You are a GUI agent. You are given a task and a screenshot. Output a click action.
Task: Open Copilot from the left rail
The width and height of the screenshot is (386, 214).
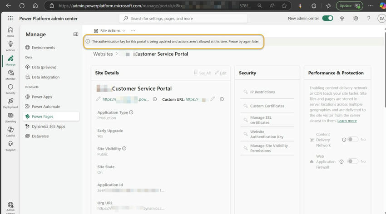(x=10, y=131)
